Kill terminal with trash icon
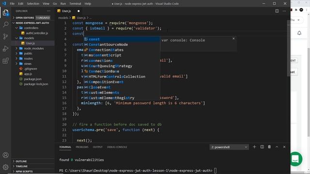 (x=269, y=147)
